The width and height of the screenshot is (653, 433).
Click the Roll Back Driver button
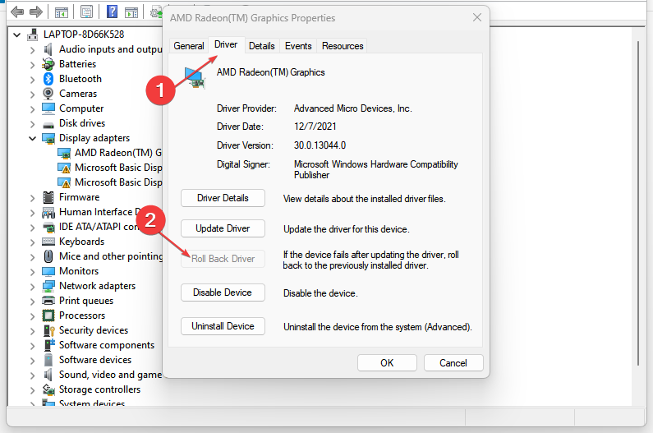223,259
